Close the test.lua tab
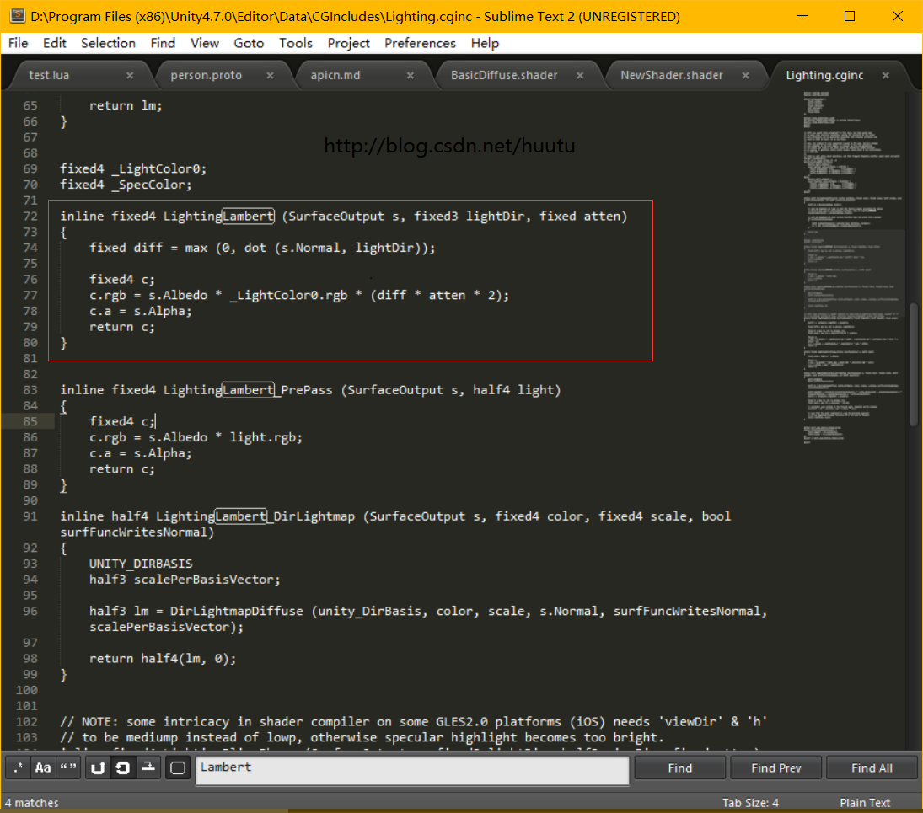The image size is (923, 813). pyautogui.click(x=130, y=75)
